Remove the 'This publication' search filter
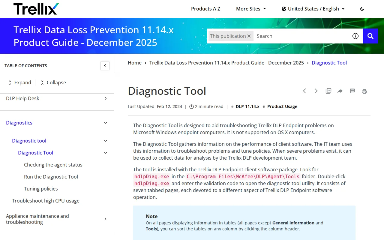The image size is (384, 240). (x=249, y=36)
